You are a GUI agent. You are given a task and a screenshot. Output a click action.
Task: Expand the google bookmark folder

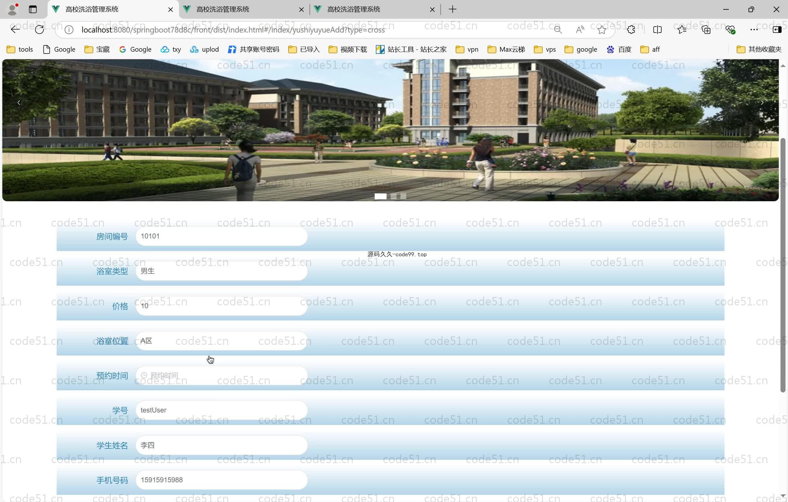pyautogui.click(x=581, y=49)
